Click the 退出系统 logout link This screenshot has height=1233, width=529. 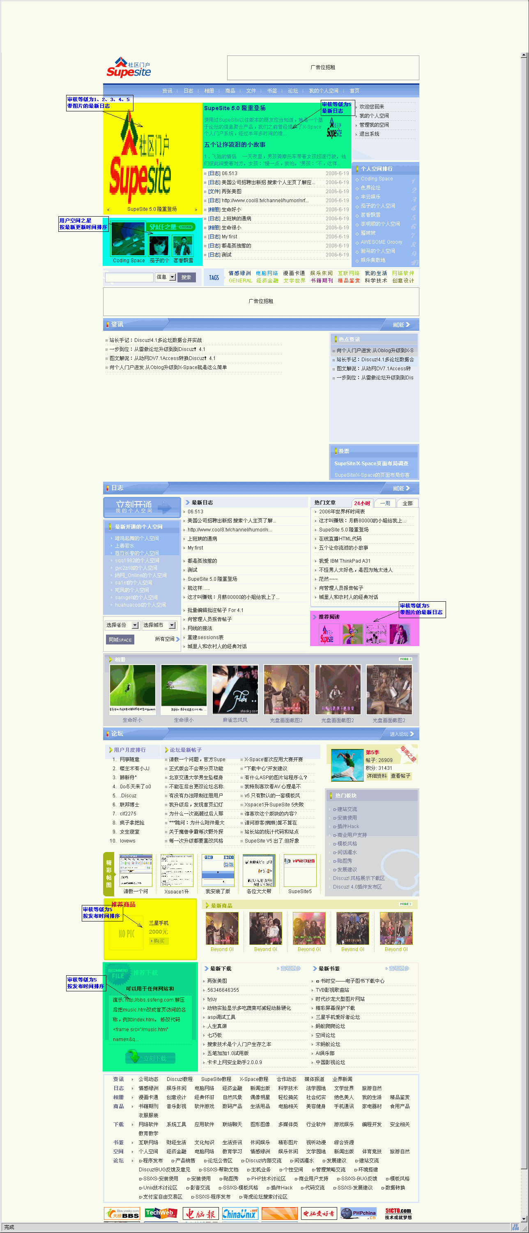click(x=369, y=134)
